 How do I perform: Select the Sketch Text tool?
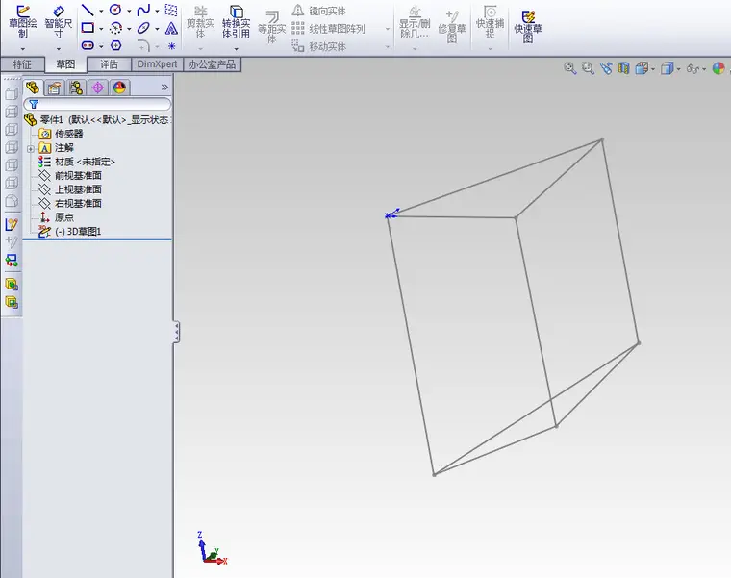tap(171, 28)
